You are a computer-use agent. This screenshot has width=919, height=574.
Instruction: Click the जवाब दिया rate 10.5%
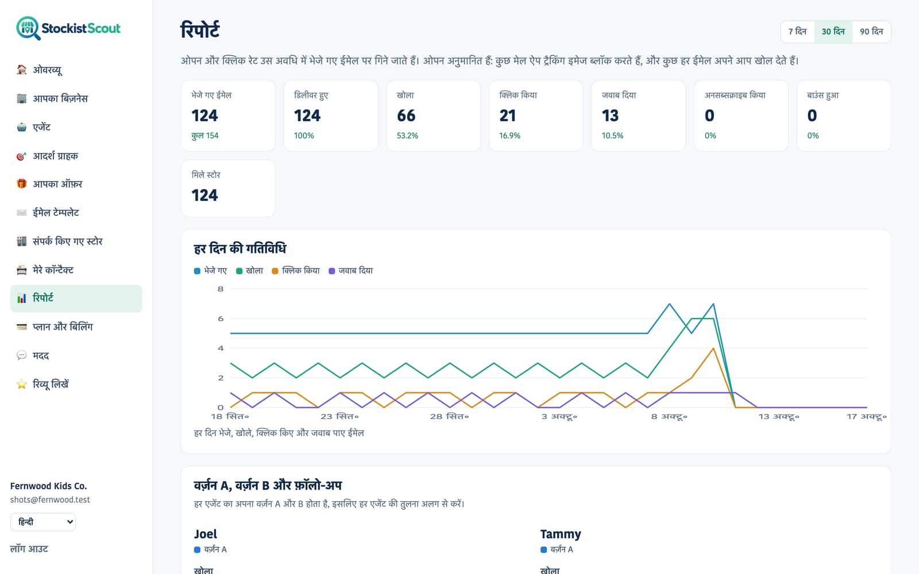coord(612,135)
